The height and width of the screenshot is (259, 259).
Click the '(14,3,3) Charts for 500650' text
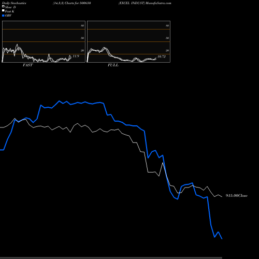pos(72,3)
